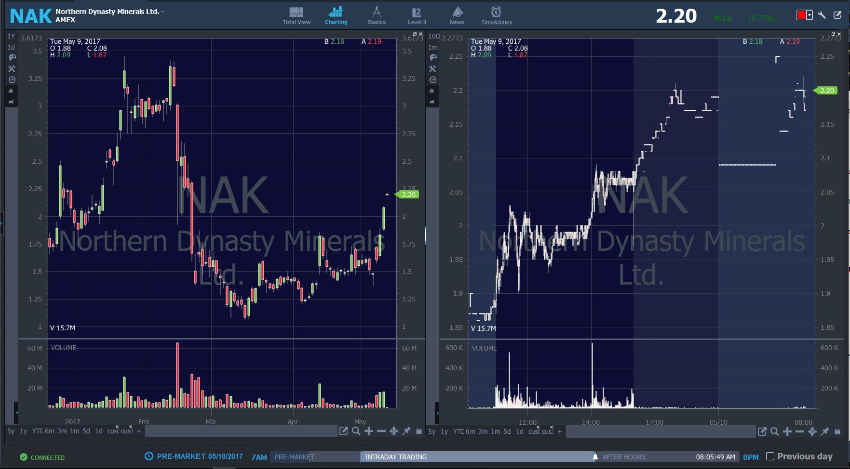Viewport: 850px width, 469px height.
Task: Click the Intraday Trading session bar
Action: click(x=477, y=457)
